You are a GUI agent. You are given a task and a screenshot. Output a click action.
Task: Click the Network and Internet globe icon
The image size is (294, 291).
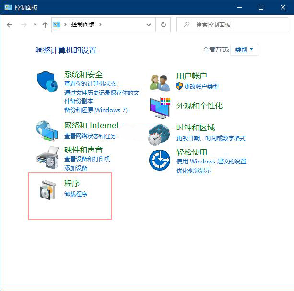click(47, 131)
